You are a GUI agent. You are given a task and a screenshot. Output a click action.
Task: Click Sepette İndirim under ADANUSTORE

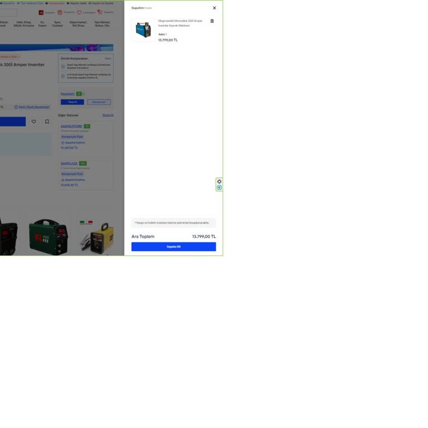click(x=73, y=143)
